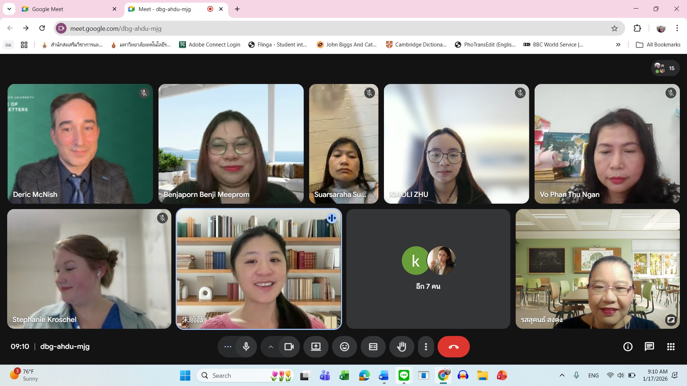The image size is (687, 386).
Task: Expand camera settings caret arrow
Action: (271, 347)
